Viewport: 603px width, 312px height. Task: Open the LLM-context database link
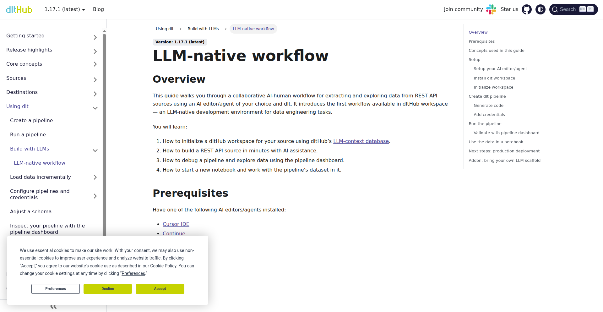pos(361,141)
